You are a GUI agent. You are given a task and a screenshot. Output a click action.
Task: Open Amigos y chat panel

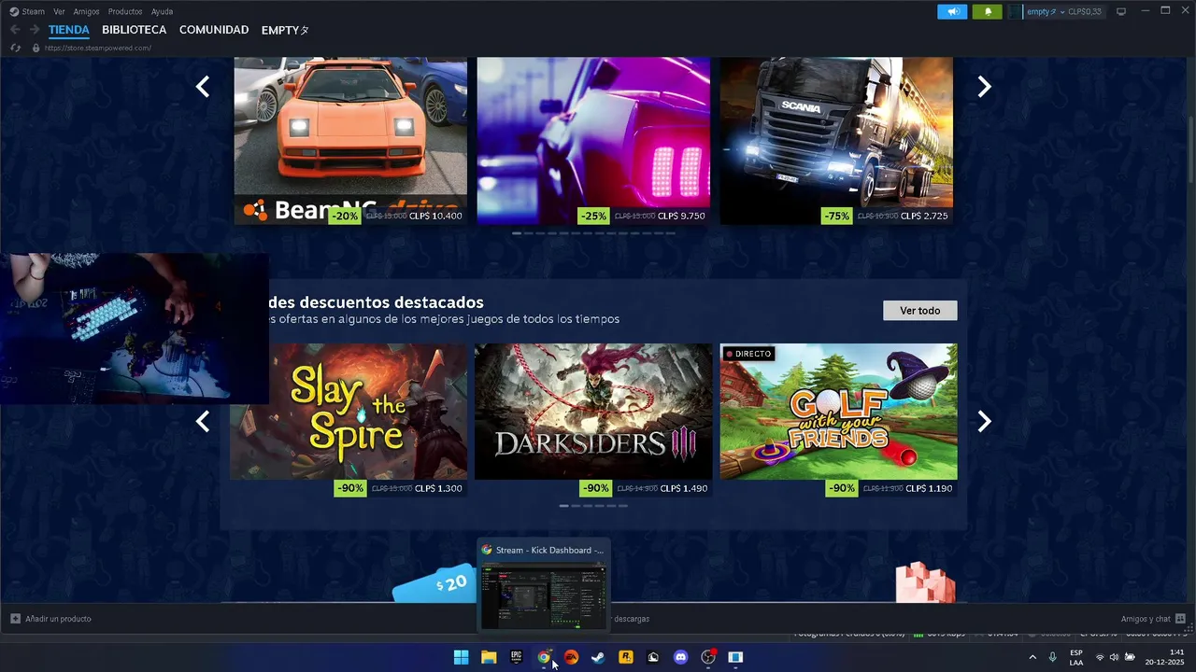tap(1153, 619)
